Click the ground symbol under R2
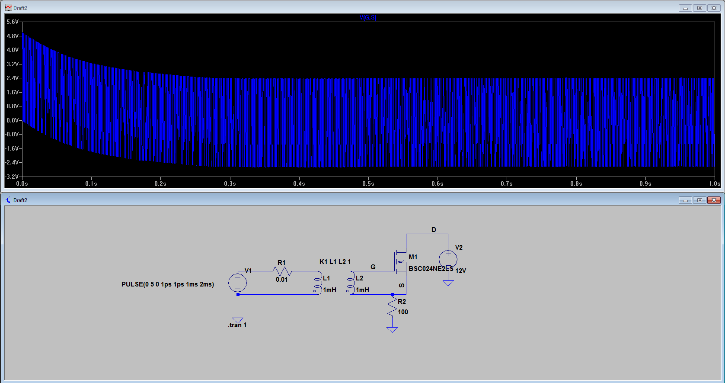 click(x=392, y=330)
